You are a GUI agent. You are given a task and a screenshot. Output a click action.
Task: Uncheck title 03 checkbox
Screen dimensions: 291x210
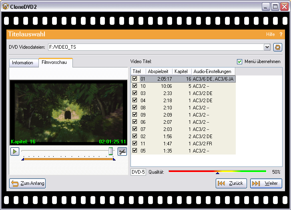tap(135, 93)
